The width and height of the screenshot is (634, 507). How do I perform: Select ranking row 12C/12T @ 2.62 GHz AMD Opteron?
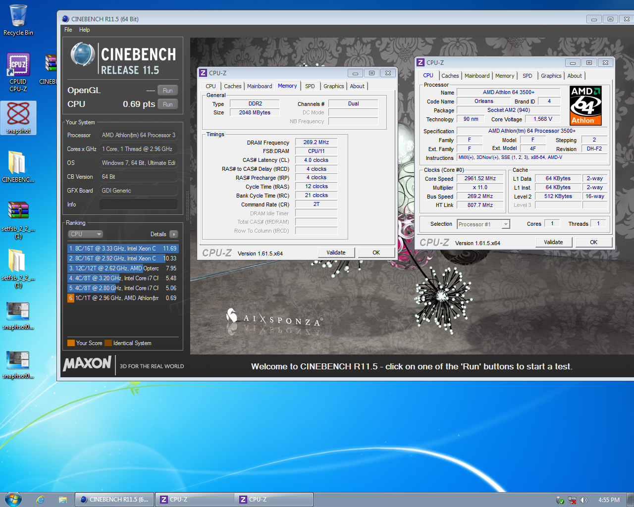click(x=123, y=268)
